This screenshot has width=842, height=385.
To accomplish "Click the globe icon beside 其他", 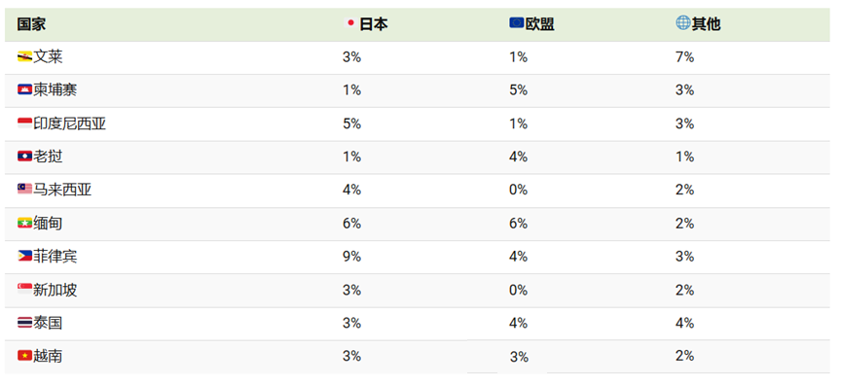I will pos(683,23).
